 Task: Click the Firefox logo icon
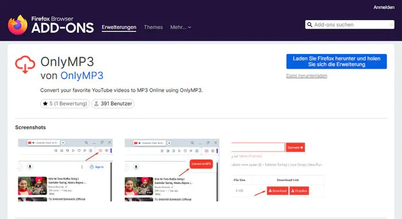18,25
